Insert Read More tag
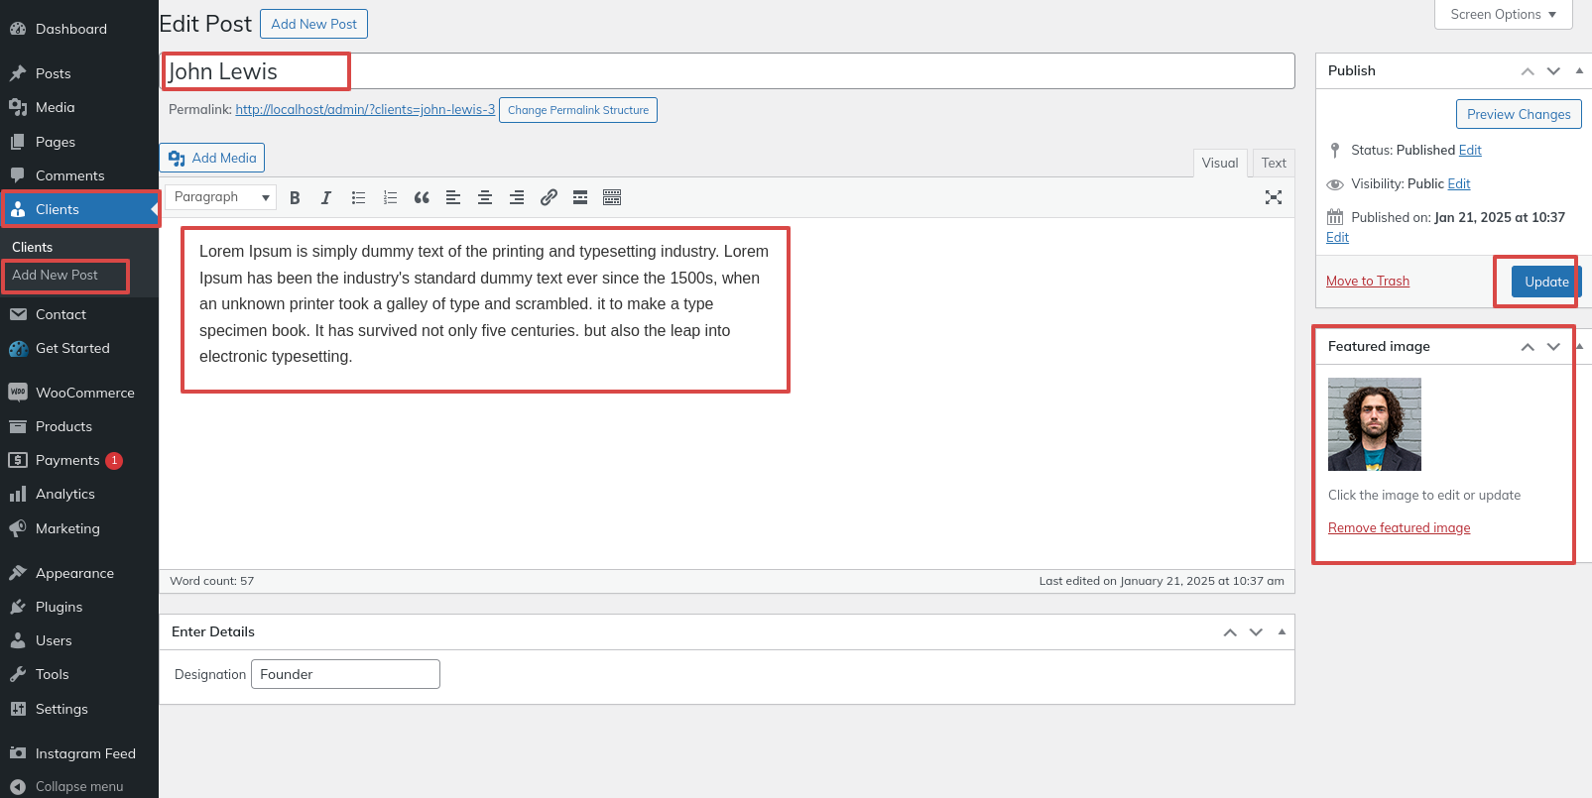1592x798 pixels. point(580,197)
